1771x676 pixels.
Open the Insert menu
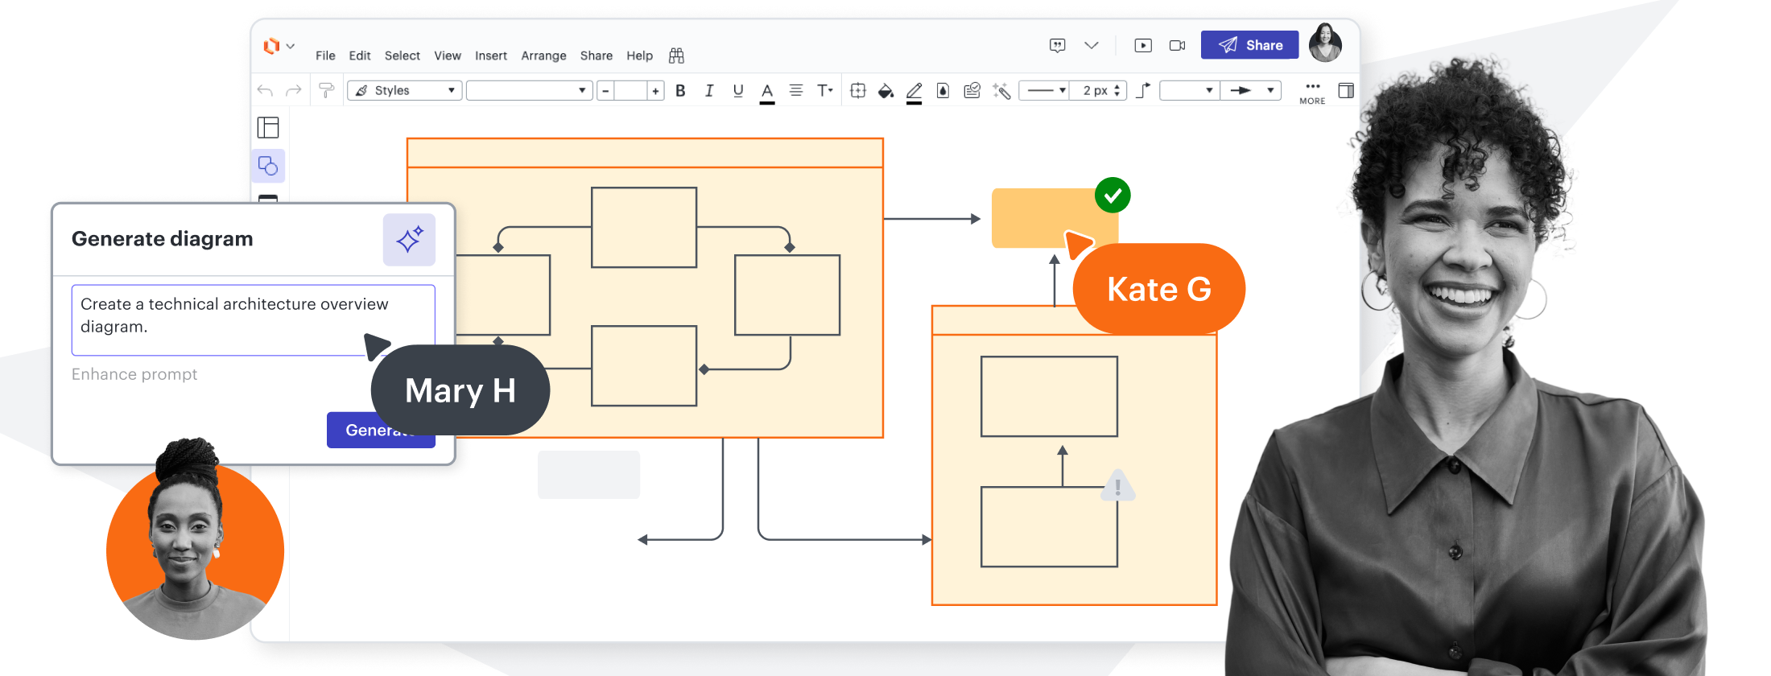(x=490, y=56)
